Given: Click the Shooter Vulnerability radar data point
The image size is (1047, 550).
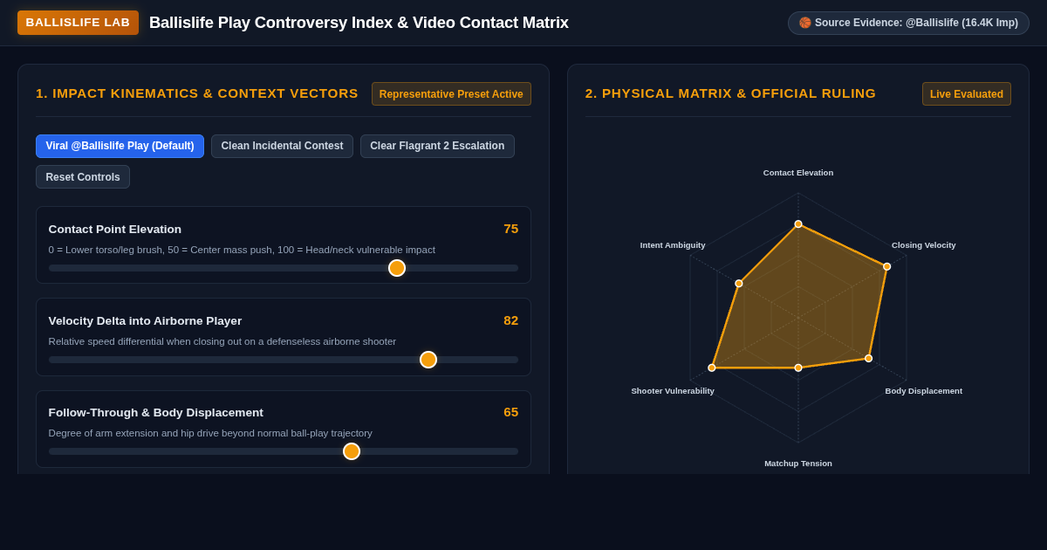Looking at the screenshot, I should (x=712, y=368).
